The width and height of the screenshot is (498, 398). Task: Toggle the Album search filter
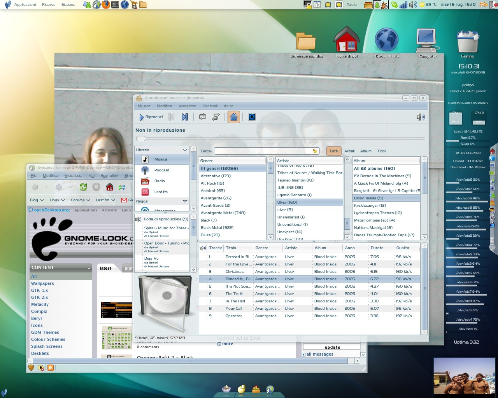pyautogui.click(x=366, y=151)
